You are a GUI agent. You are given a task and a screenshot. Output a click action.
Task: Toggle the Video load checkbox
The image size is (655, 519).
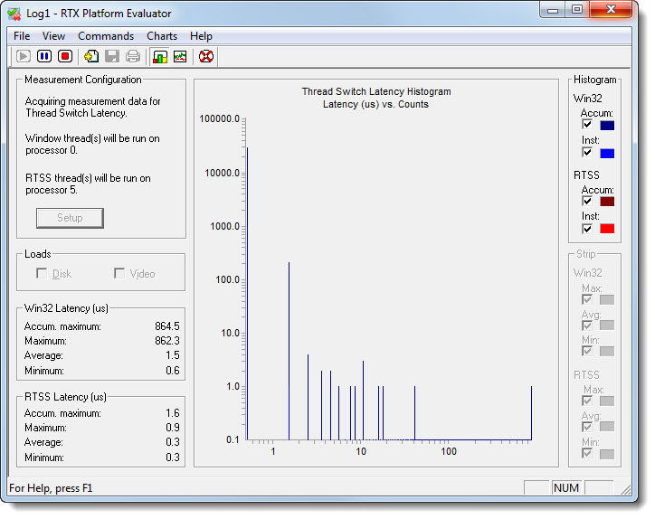119,273
